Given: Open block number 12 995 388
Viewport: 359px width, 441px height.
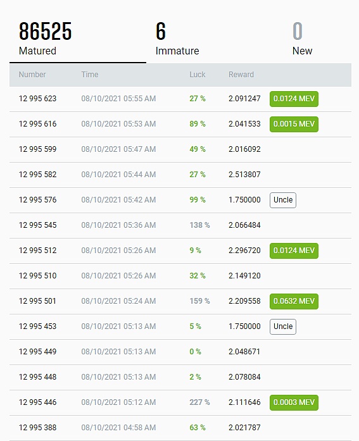Looking at the screenshot, I should pos(38,428).
